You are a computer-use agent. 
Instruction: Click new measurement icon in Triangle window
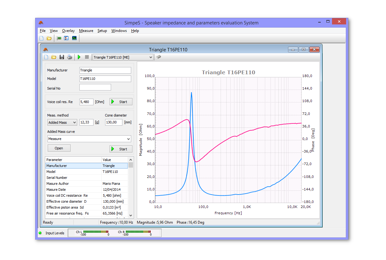pos(46,57)
